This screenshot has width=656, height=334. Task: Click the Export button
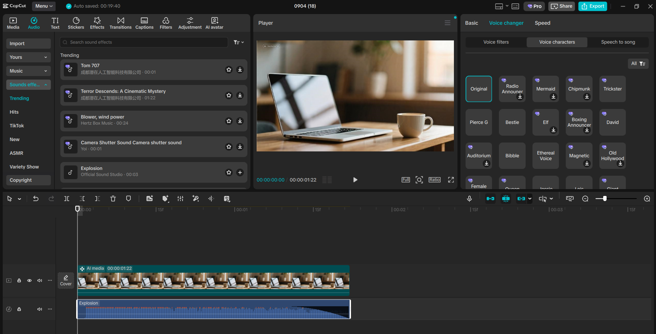click(592, 6)
